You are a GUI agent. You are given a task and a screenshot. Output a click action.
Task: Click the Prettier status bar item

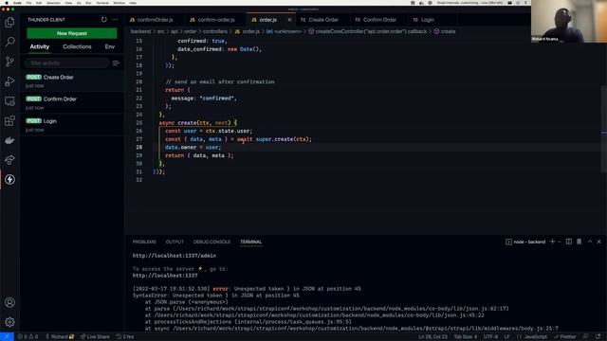[x=565, y=337]
